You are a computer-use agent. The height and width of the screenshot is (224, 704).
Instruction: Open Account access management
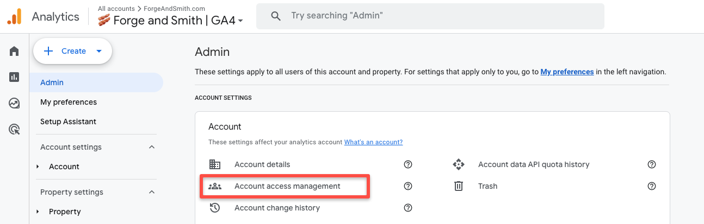tap(287, 186)
